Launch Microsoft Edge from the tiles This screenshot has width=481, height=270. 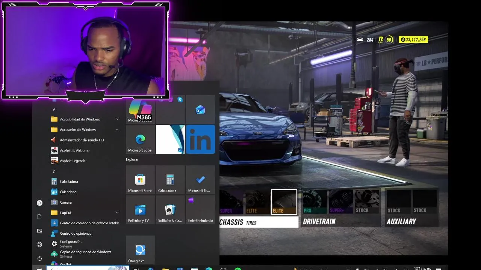pyautogui.click(x=140, y=139)
